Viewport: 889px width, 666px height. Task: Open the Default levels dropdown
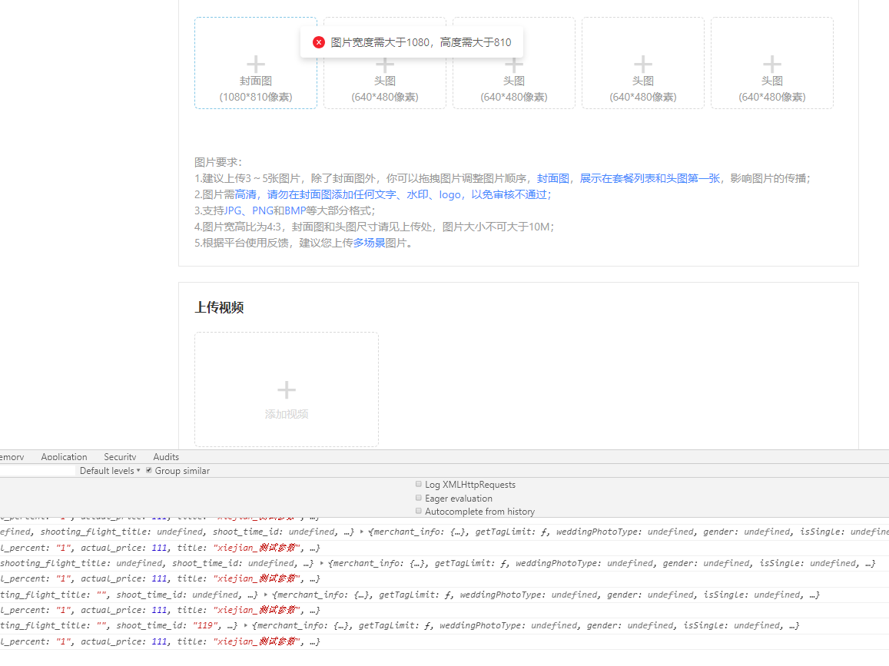click(110, 471)
